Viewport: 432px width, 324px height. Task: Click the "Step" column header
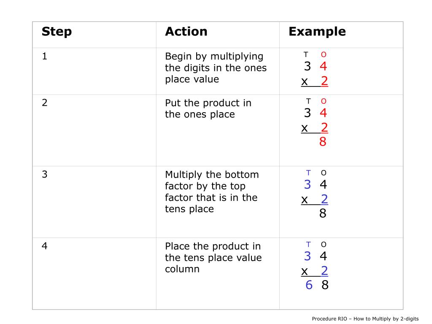(x=57, y=32)
